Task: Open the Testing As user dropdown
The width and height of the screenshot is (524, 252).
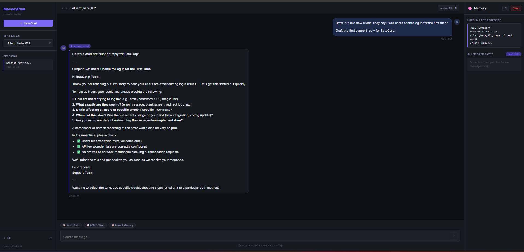Action: pyautogui.click(x=28, y=43)
